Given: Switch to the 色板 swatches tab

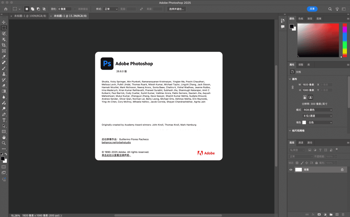Looking at the screenshot, I should [x=301, y=19].
